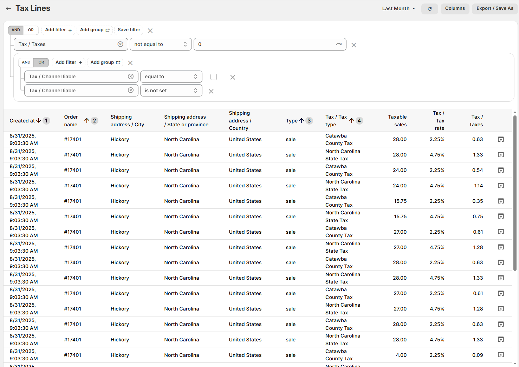Open the Columns button

[455, 8]
